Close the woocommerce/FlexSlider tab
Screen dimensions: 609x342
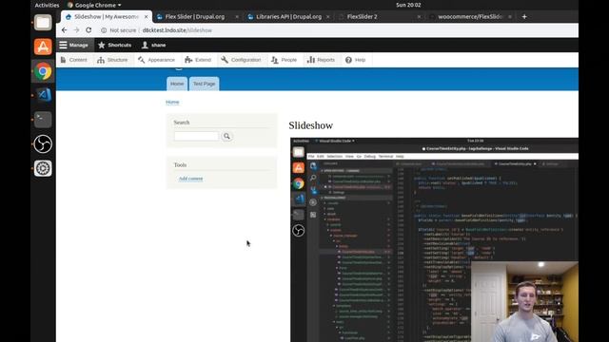pos(510,17)
